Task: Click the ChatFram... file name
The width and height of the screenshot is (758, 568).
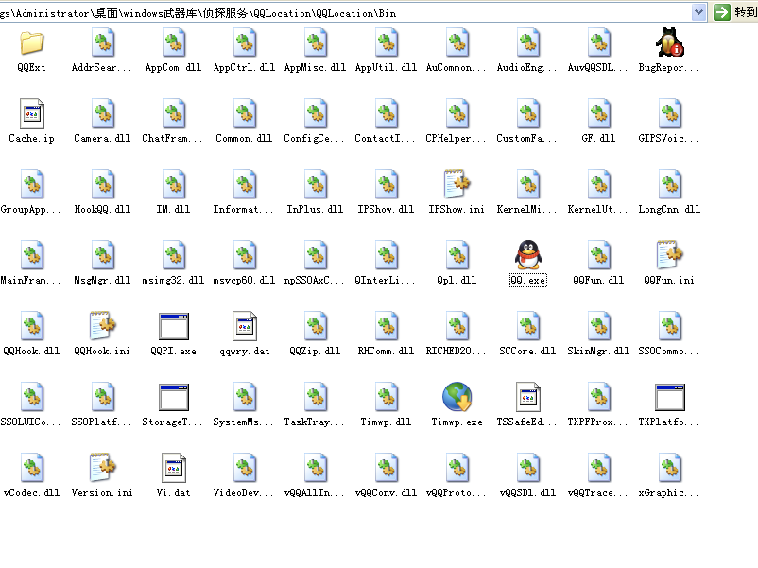Action: tap(173, 139)
